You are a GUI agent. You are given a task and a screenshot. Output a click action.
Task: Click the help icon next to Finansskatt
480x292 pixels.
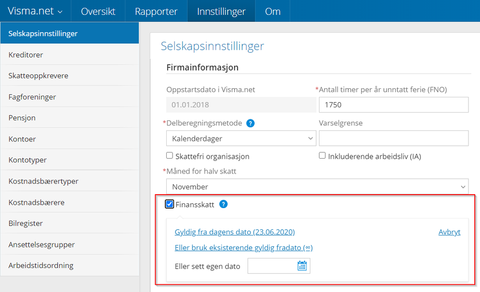(x=223, y=204)
